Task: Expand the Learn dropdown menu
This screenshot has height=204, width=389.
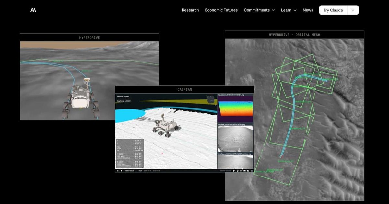Action: [x=288, y=10]
